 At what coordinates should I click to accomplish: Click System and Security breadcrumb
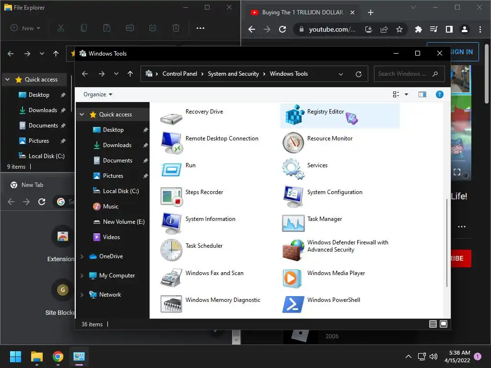click(x=234, y=74)
